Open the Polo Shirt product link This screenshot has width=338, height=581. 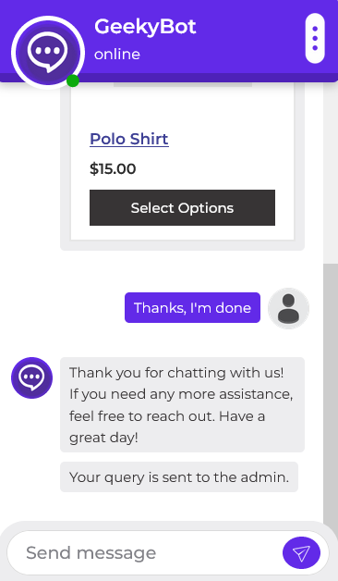(x=129, y=139)
